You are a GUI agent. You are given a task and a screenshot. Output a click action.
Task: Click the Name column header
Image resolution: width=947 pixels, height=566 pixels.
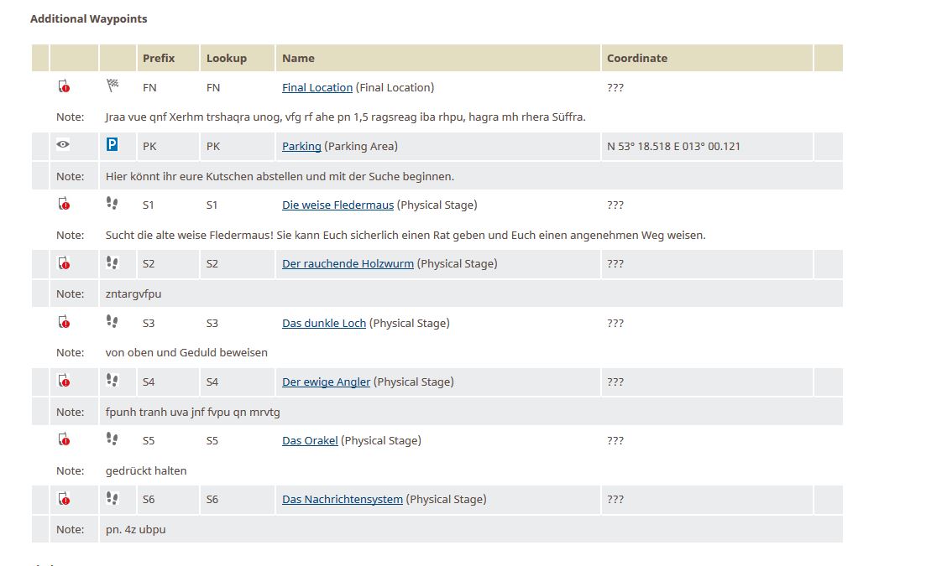(298, 58)
